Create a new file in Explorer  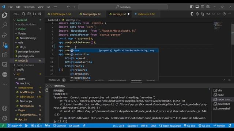[24, 14]
